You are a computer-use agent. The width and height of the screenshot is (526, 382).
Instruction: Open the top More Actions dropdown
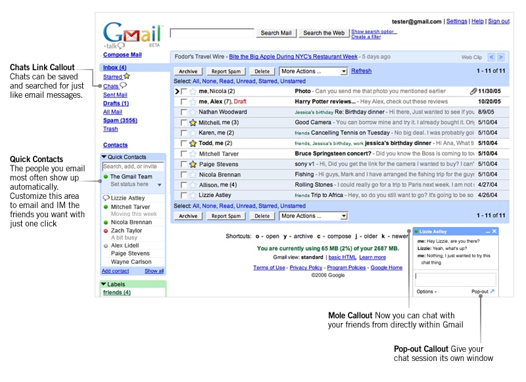pyautogui.click(x=313, y=71)
